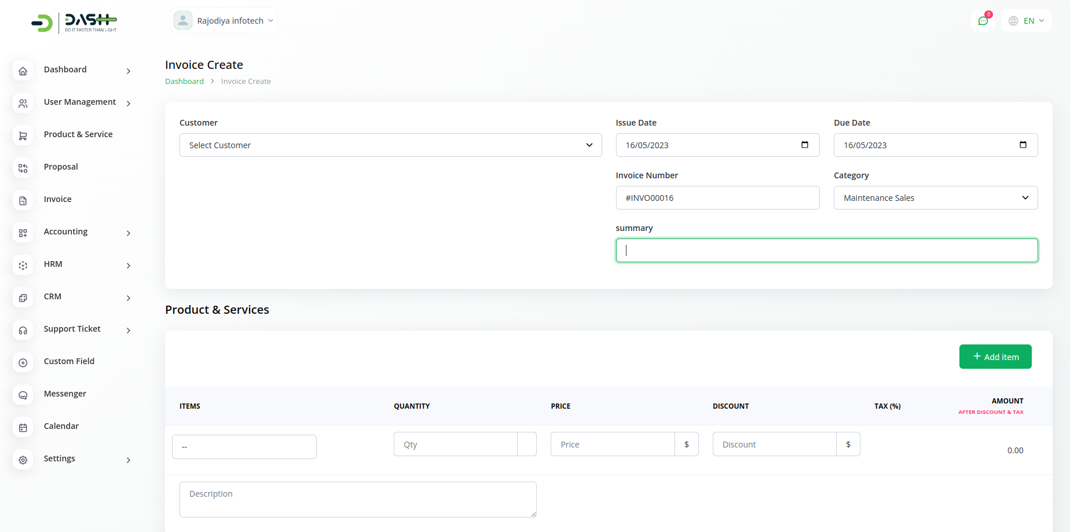Click the Dashboard home icon in sidebar
1070x532 pixels.
click(23, 71)
